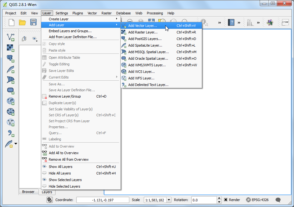Open the Processing menu
This screenshot has width=294, height=207.
click(x=155, y=13)
